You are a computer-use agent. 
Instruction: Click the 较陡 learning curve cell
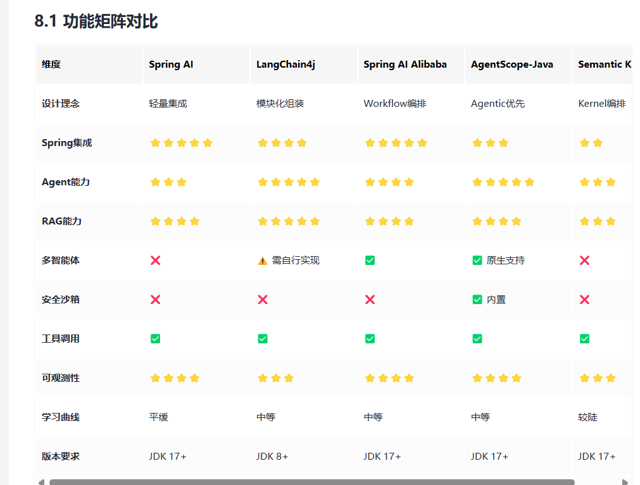pos(587,417)
